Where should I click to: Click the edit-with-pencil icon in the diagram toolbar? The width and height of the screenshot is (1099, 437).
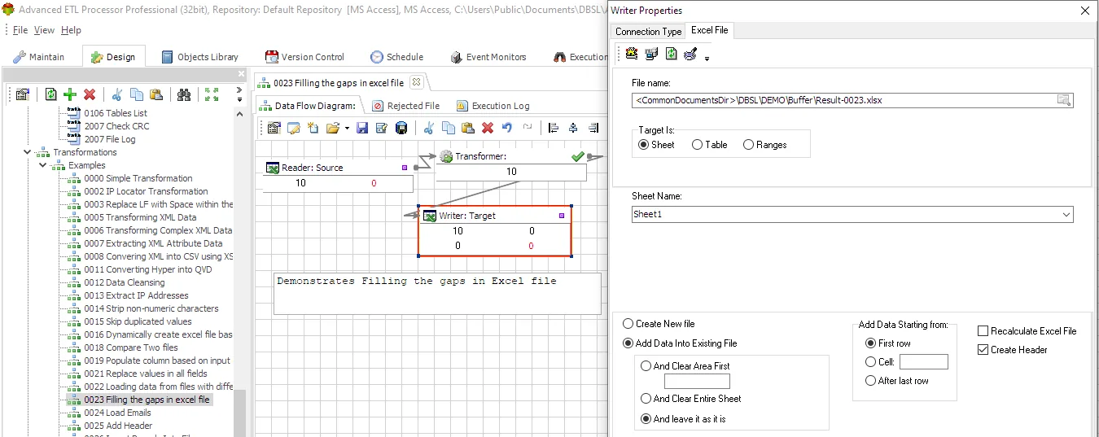point(294,128)
